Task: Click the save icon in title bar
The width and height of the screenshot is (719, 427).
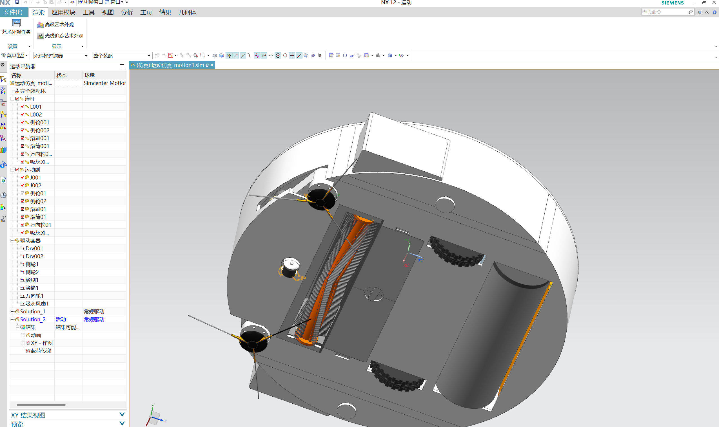Action: (x=17, y=3)
